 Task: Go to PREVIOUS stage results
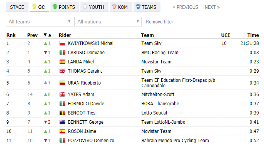point(185,7)
